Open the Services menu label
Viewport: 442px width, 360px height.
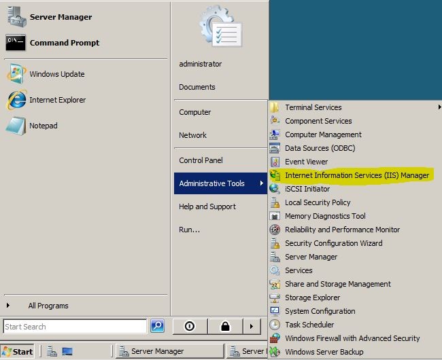(x=299, y=270)
